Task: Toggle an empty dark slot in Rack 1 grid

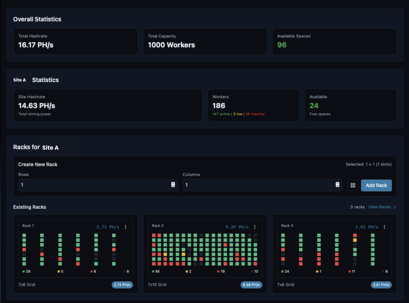Action: [24, 254]
